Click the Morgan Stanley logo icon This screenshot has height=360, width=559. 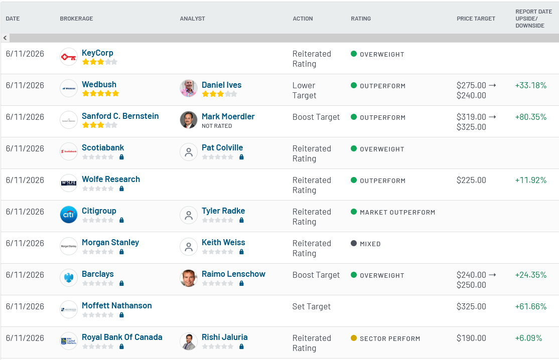[x=68, y=246]
